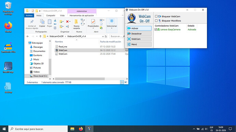This screenshot has width=236, height=132.
Task: Open the WebCam preview button
Action: coord(139,39)
